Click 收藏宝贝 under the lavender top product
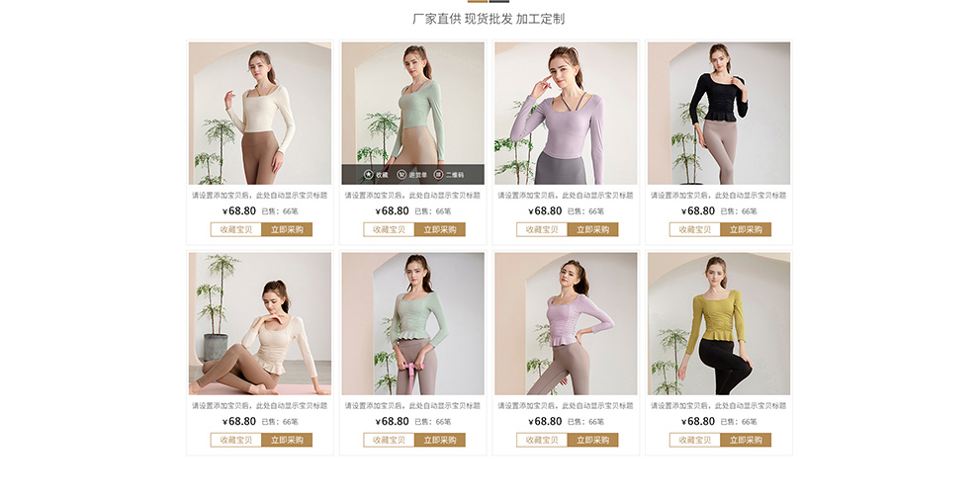Image resolution: width=979 pixels, height=498 pixels. 542,229
